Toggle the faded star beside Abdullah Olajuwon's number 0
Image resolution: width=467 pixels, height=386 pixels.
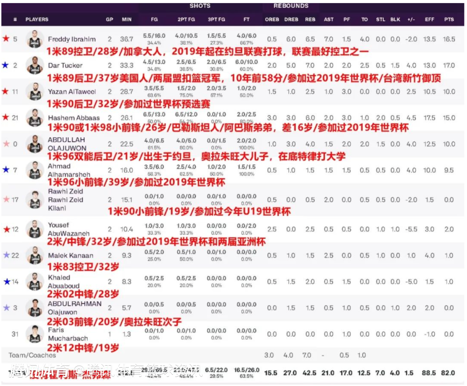(x=6, y=144)
